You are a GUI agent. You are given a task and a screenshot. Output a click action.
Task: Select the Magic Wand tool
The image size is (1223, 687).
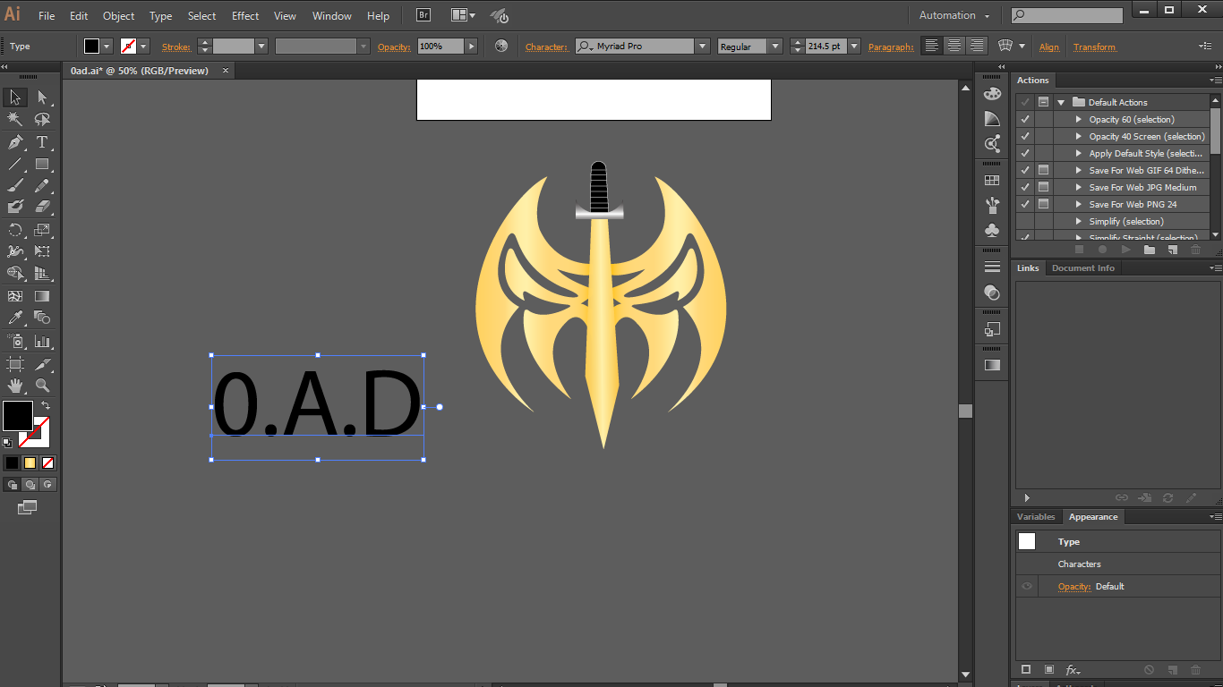pyautogui.click(x=15, y=120)
